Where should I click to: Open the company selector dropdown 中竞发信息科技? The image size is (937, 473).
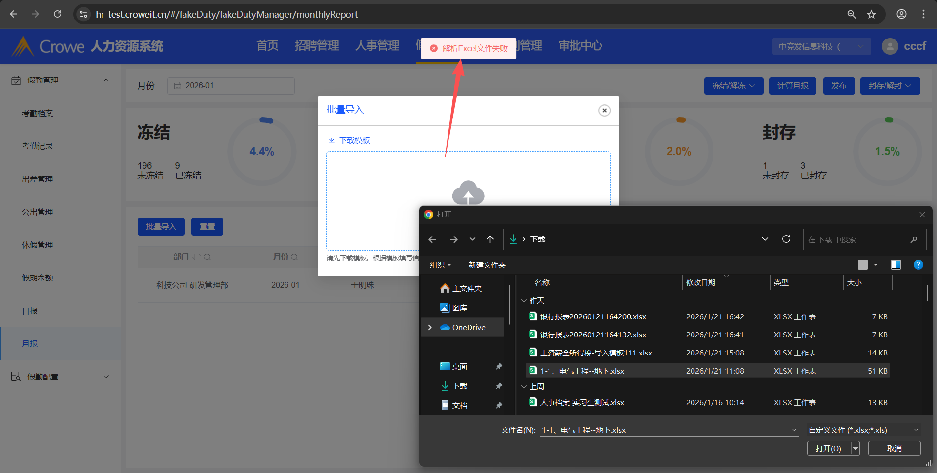(x=821, y=46)
